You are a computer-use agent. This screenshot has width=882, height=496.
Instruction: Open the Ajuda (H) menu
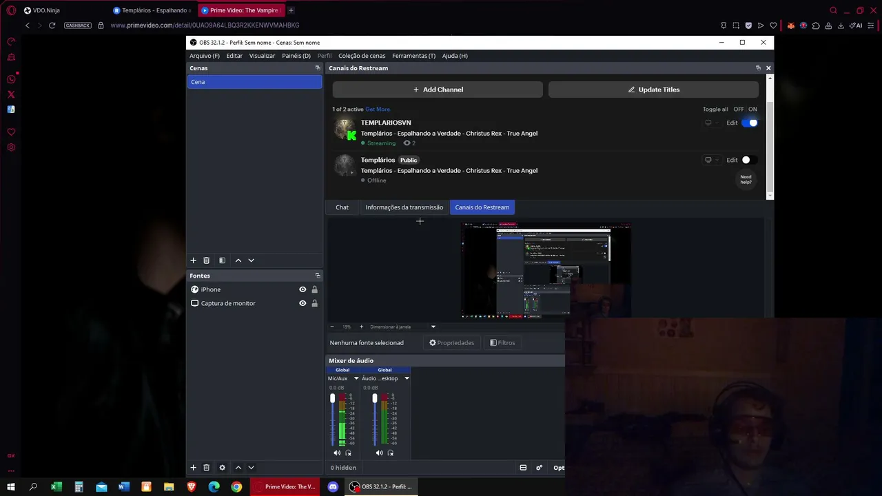coord(455,56)
